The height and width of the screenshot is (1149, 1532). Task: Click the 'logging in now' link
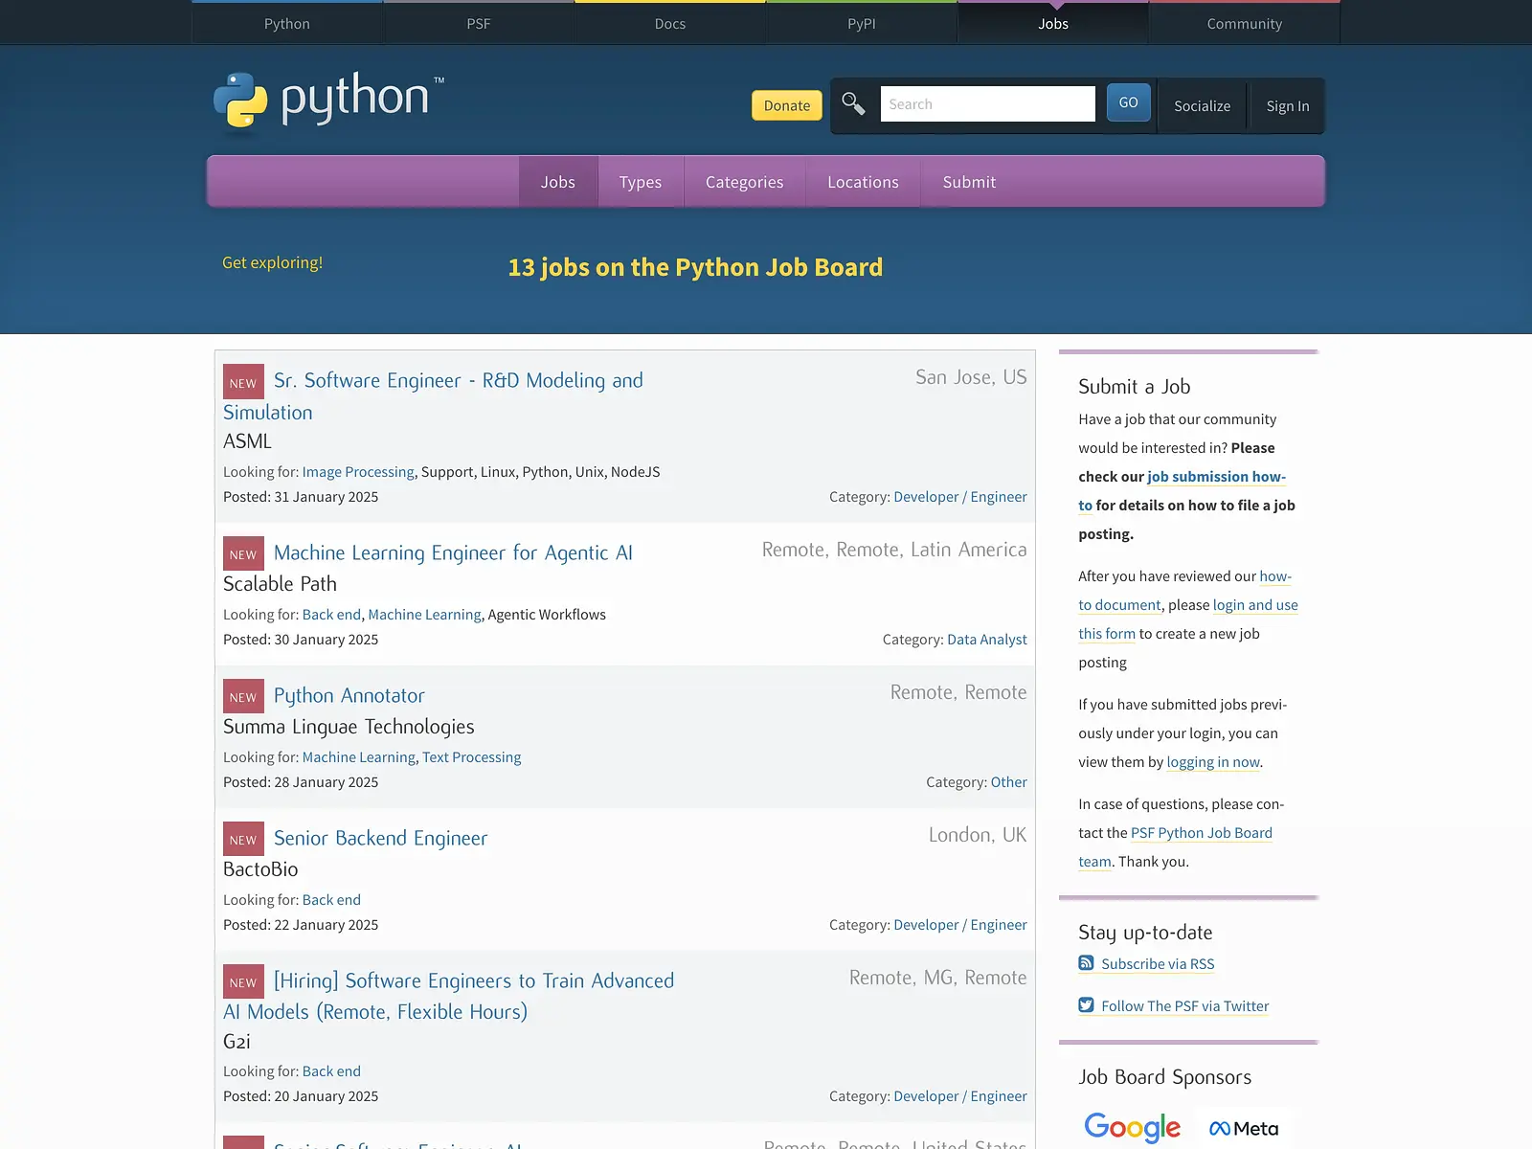1213,761
